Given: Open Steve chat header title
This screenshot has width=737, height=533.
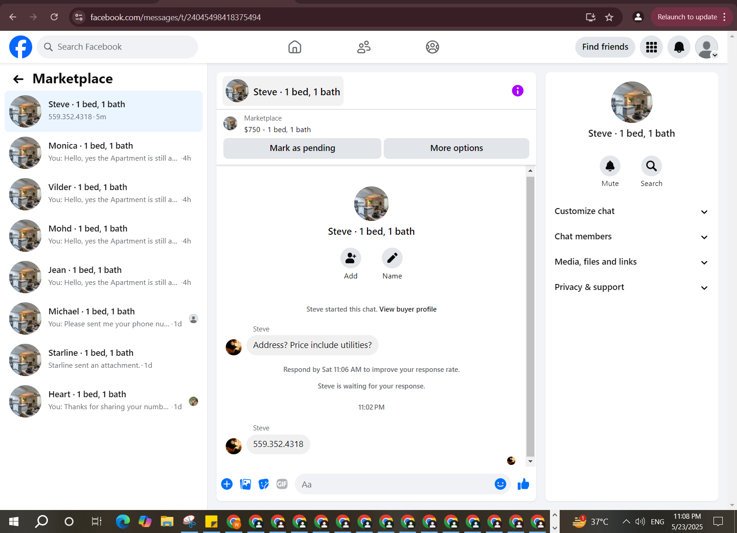Looking at the screenshot, I should 283,91.
